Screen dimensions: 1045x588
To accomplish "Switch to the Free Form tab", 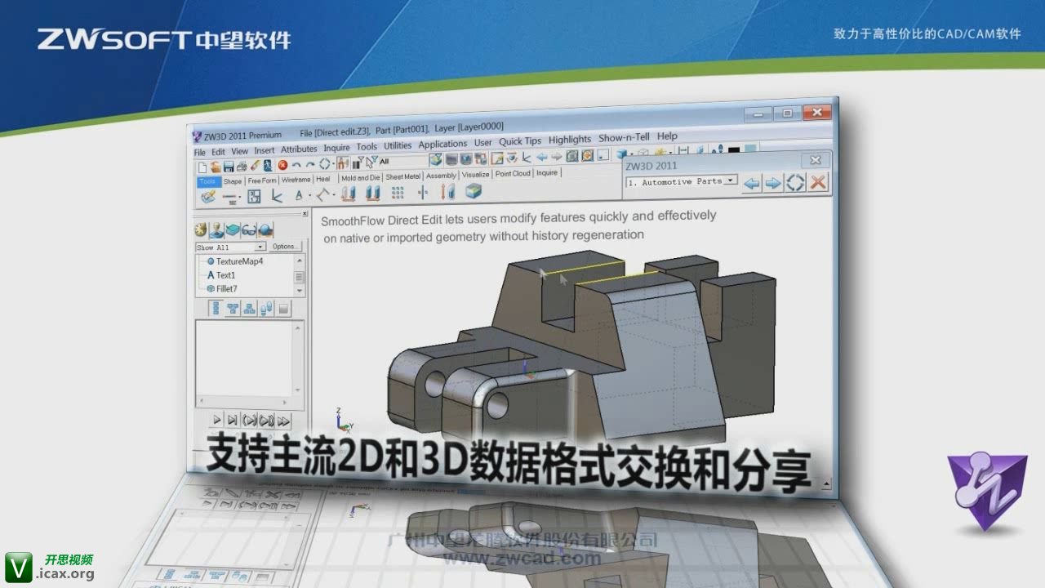I will (x=262, y=180).
